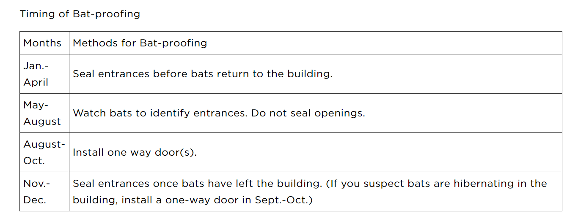The height and width of the screenshot is (224, 578).
Task: Click the "Jan.-April" months cell
Action: 36,74
